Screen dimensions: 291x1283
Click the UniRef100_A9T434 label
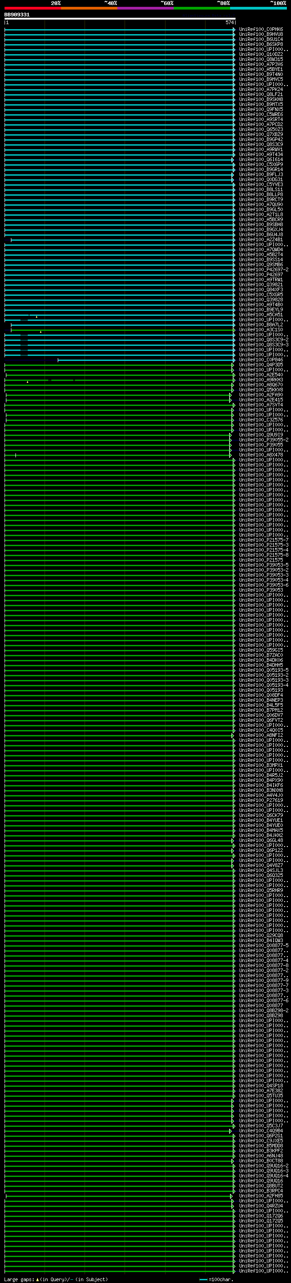tap(261, 154)
